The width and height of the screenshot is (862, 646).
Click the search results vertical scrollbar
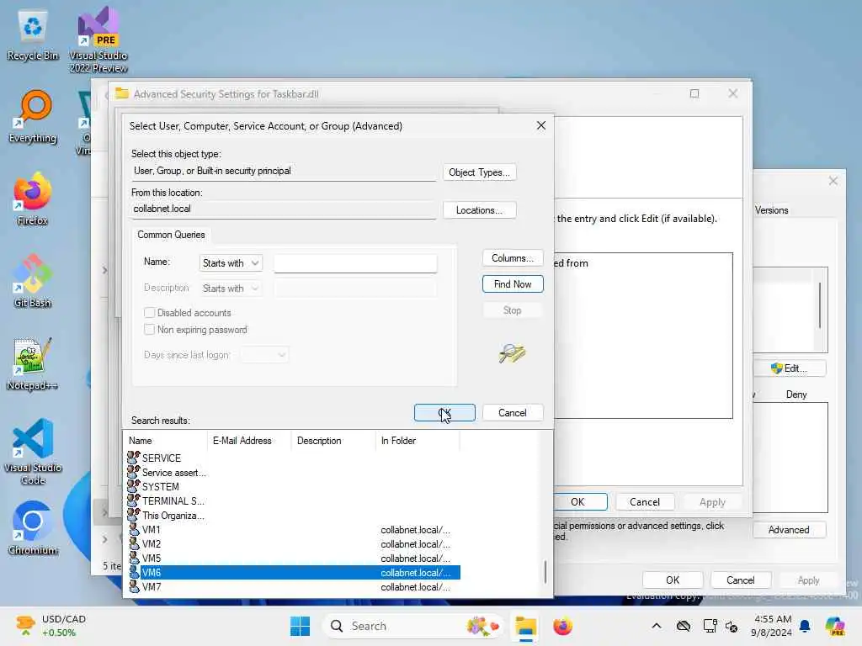click(x=545, y=572)
